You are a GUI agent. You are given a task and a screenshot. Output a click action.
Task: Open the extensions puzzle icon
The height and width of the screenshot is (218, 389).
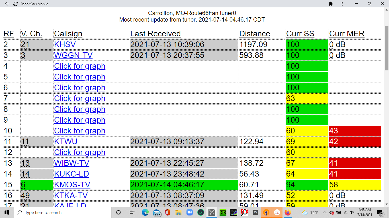point(330,4)
